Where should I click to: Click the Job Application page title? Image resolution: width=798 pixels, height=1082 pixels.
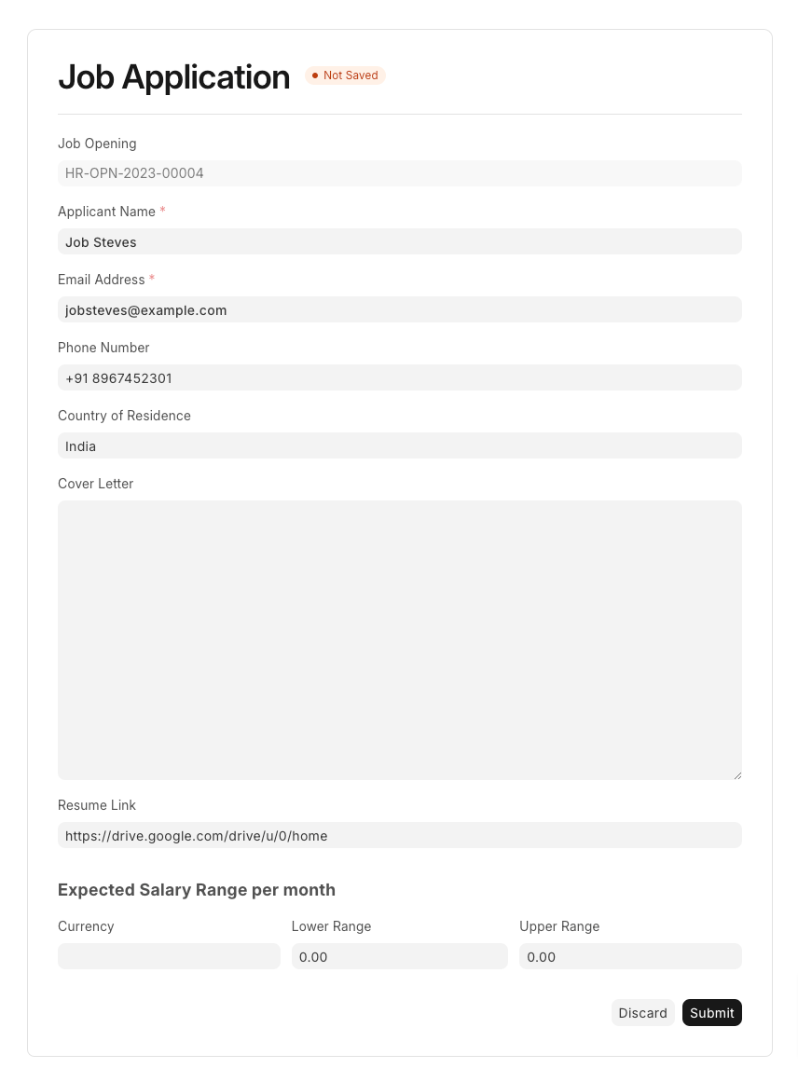pyautogui.click(x=174, y=76)
